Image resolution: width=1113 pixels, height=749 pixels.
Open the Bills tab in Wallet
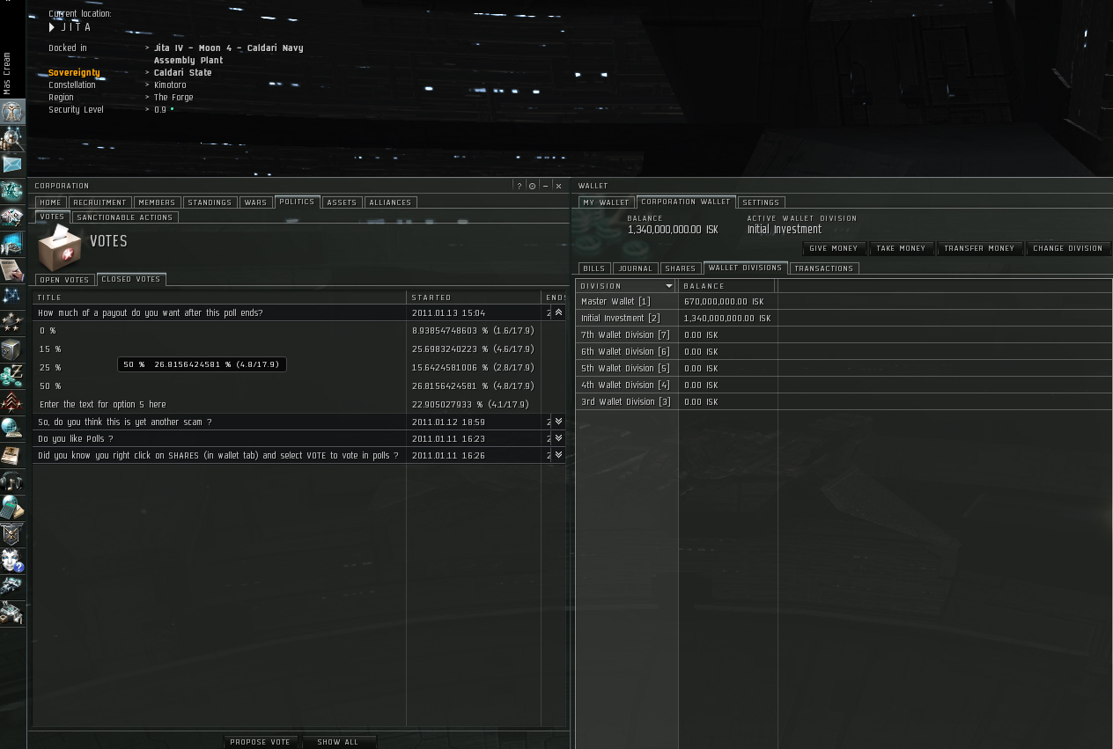click(593, 268)
